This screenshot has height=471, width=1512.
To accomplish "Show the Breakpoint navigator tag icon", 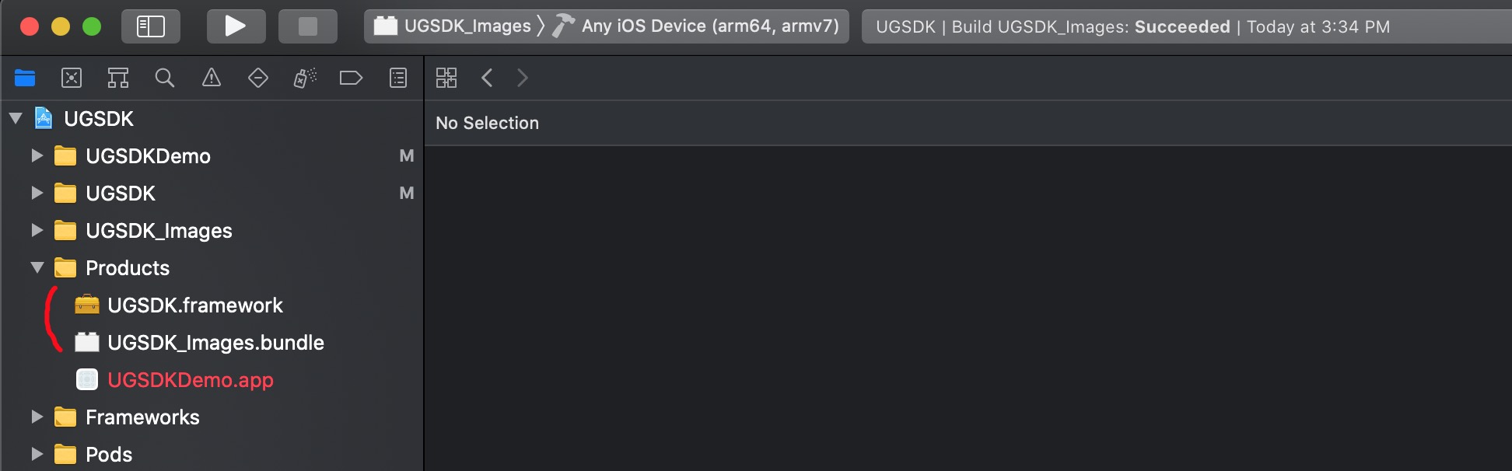I will (352, 78).
